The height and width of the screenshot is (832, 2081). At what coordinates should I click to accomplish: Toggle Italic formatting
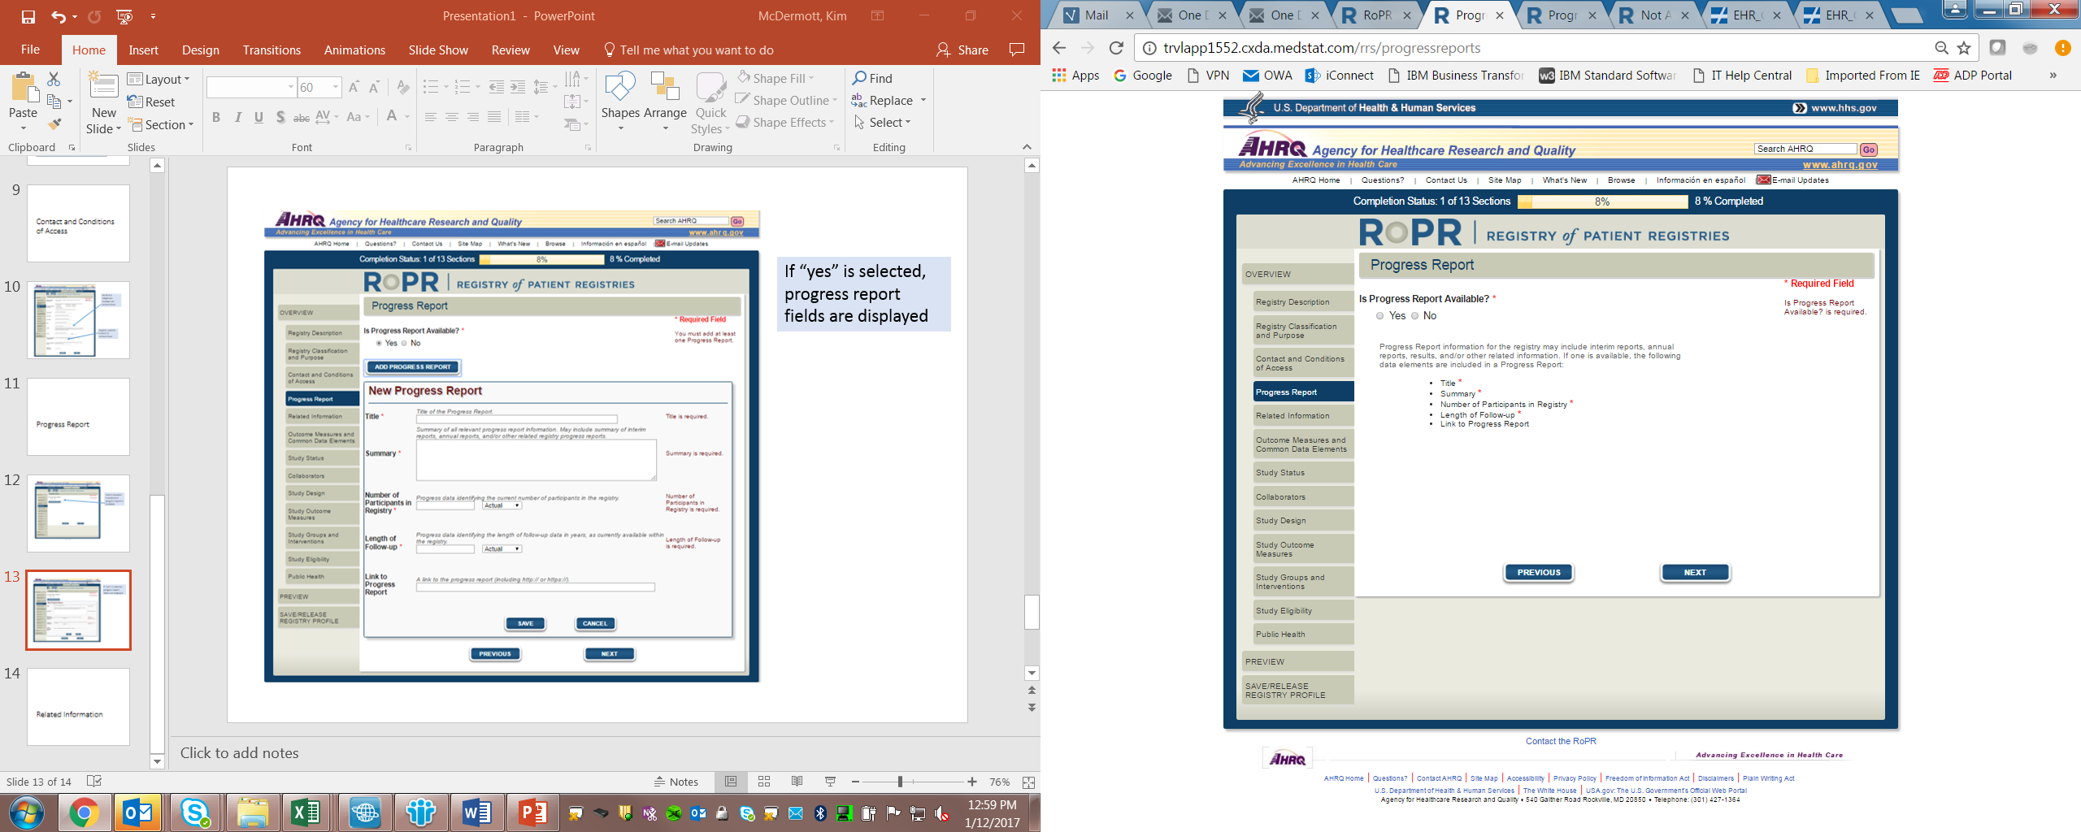coord(237,118)
